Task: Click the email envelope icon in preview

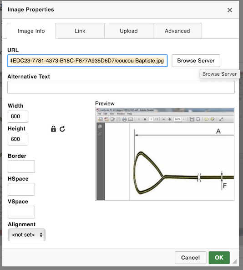Action: click(x=131, y=119)
